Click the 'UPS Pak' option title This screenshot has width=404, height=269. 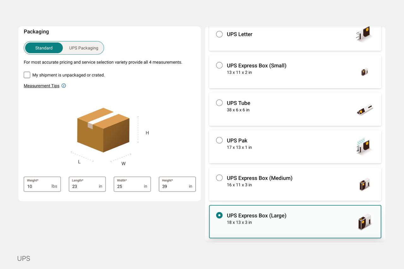click(237, 141)
